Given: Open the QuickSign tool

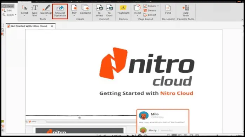Looking at the screenshot, I should 46,10.
